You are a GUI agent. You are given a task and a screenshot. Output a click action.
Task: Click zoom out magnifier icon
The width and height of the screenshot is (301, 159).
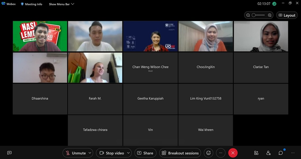pos(248,15)
